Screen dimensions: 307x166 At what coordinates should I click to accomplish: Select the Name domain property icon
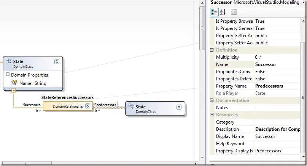[x=14, y=83]
